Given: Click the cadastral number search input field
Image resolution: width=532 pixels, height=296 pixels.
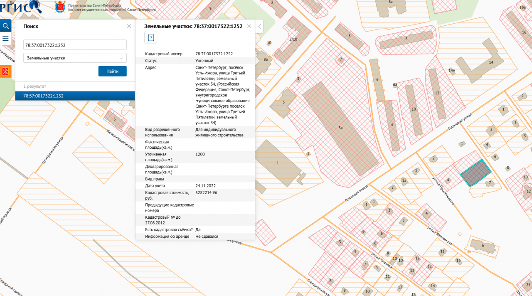Looking at the screenshot, I should click(75, 45).
